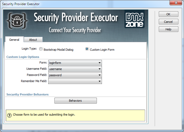The height and width of the screenshot is (132, 184).
Task: Click the Custom Login Options heading
Action: (x=23, y=57)
